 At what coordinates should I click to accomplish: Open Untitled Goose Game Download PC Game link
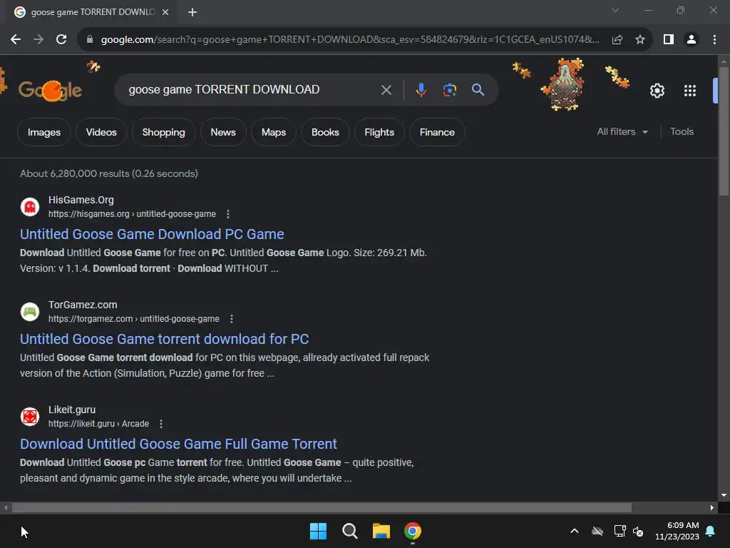click(x=152, y=234)
